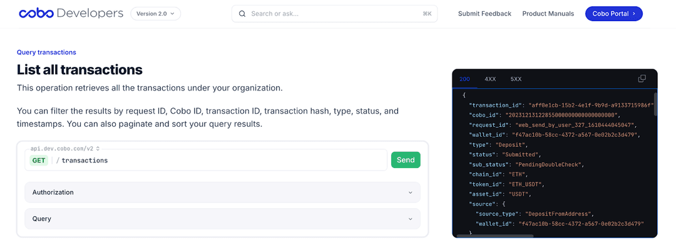Screen dimensions: 676x248
Task: Open the Cobo Portal
Action: 614,14
